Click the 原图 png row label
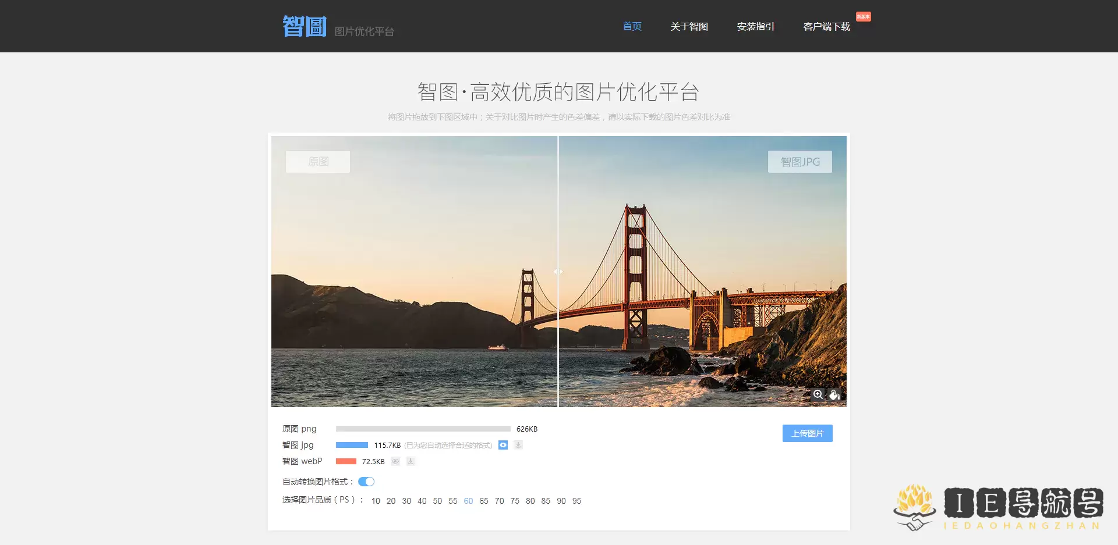The height and width of the screenshot is (545, 1118). point(299,429)
